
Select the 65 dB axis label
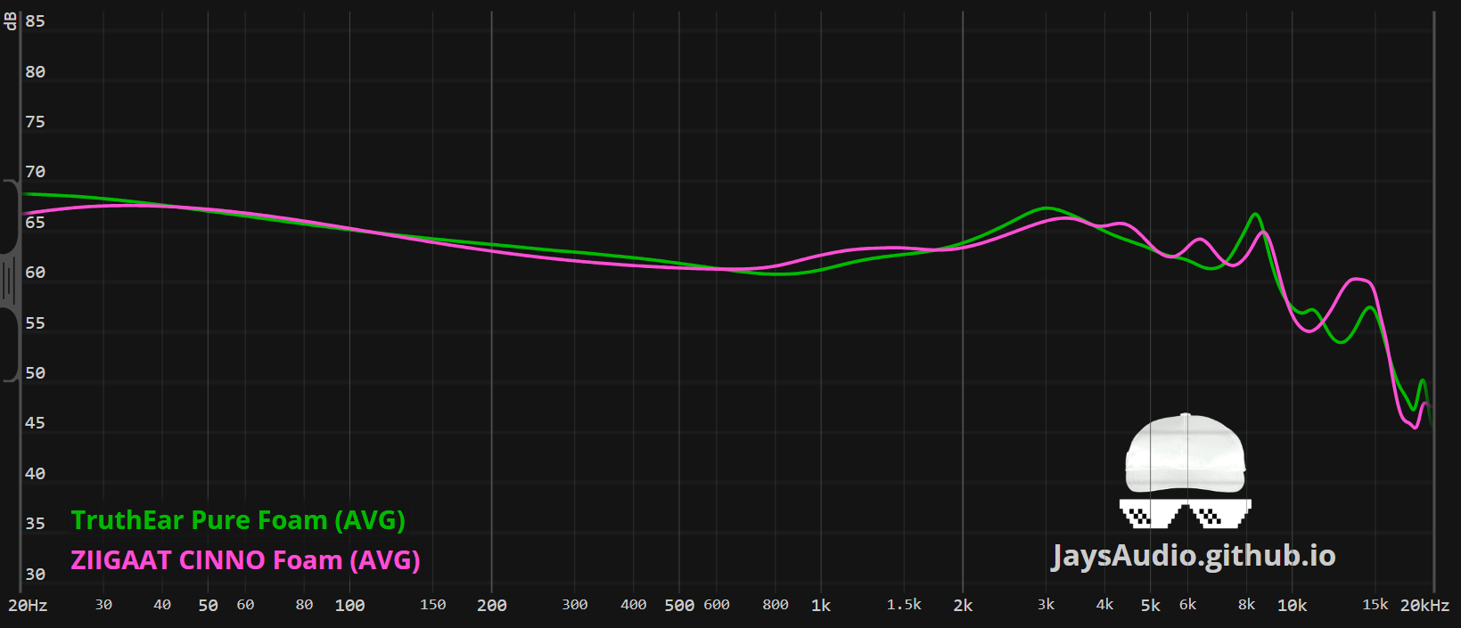pos(35,223)
